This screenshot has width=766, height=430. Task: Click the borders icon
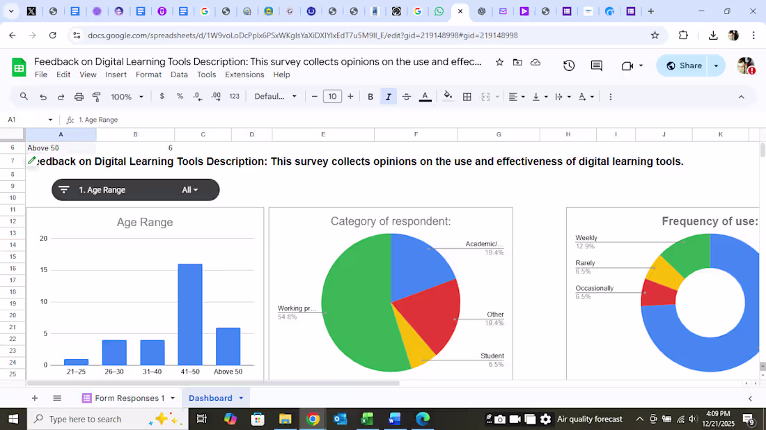[x=467, y=96]
